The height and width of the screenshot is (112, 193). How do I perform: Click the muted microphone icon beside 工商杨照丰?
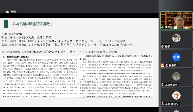(x=163, y=85)
